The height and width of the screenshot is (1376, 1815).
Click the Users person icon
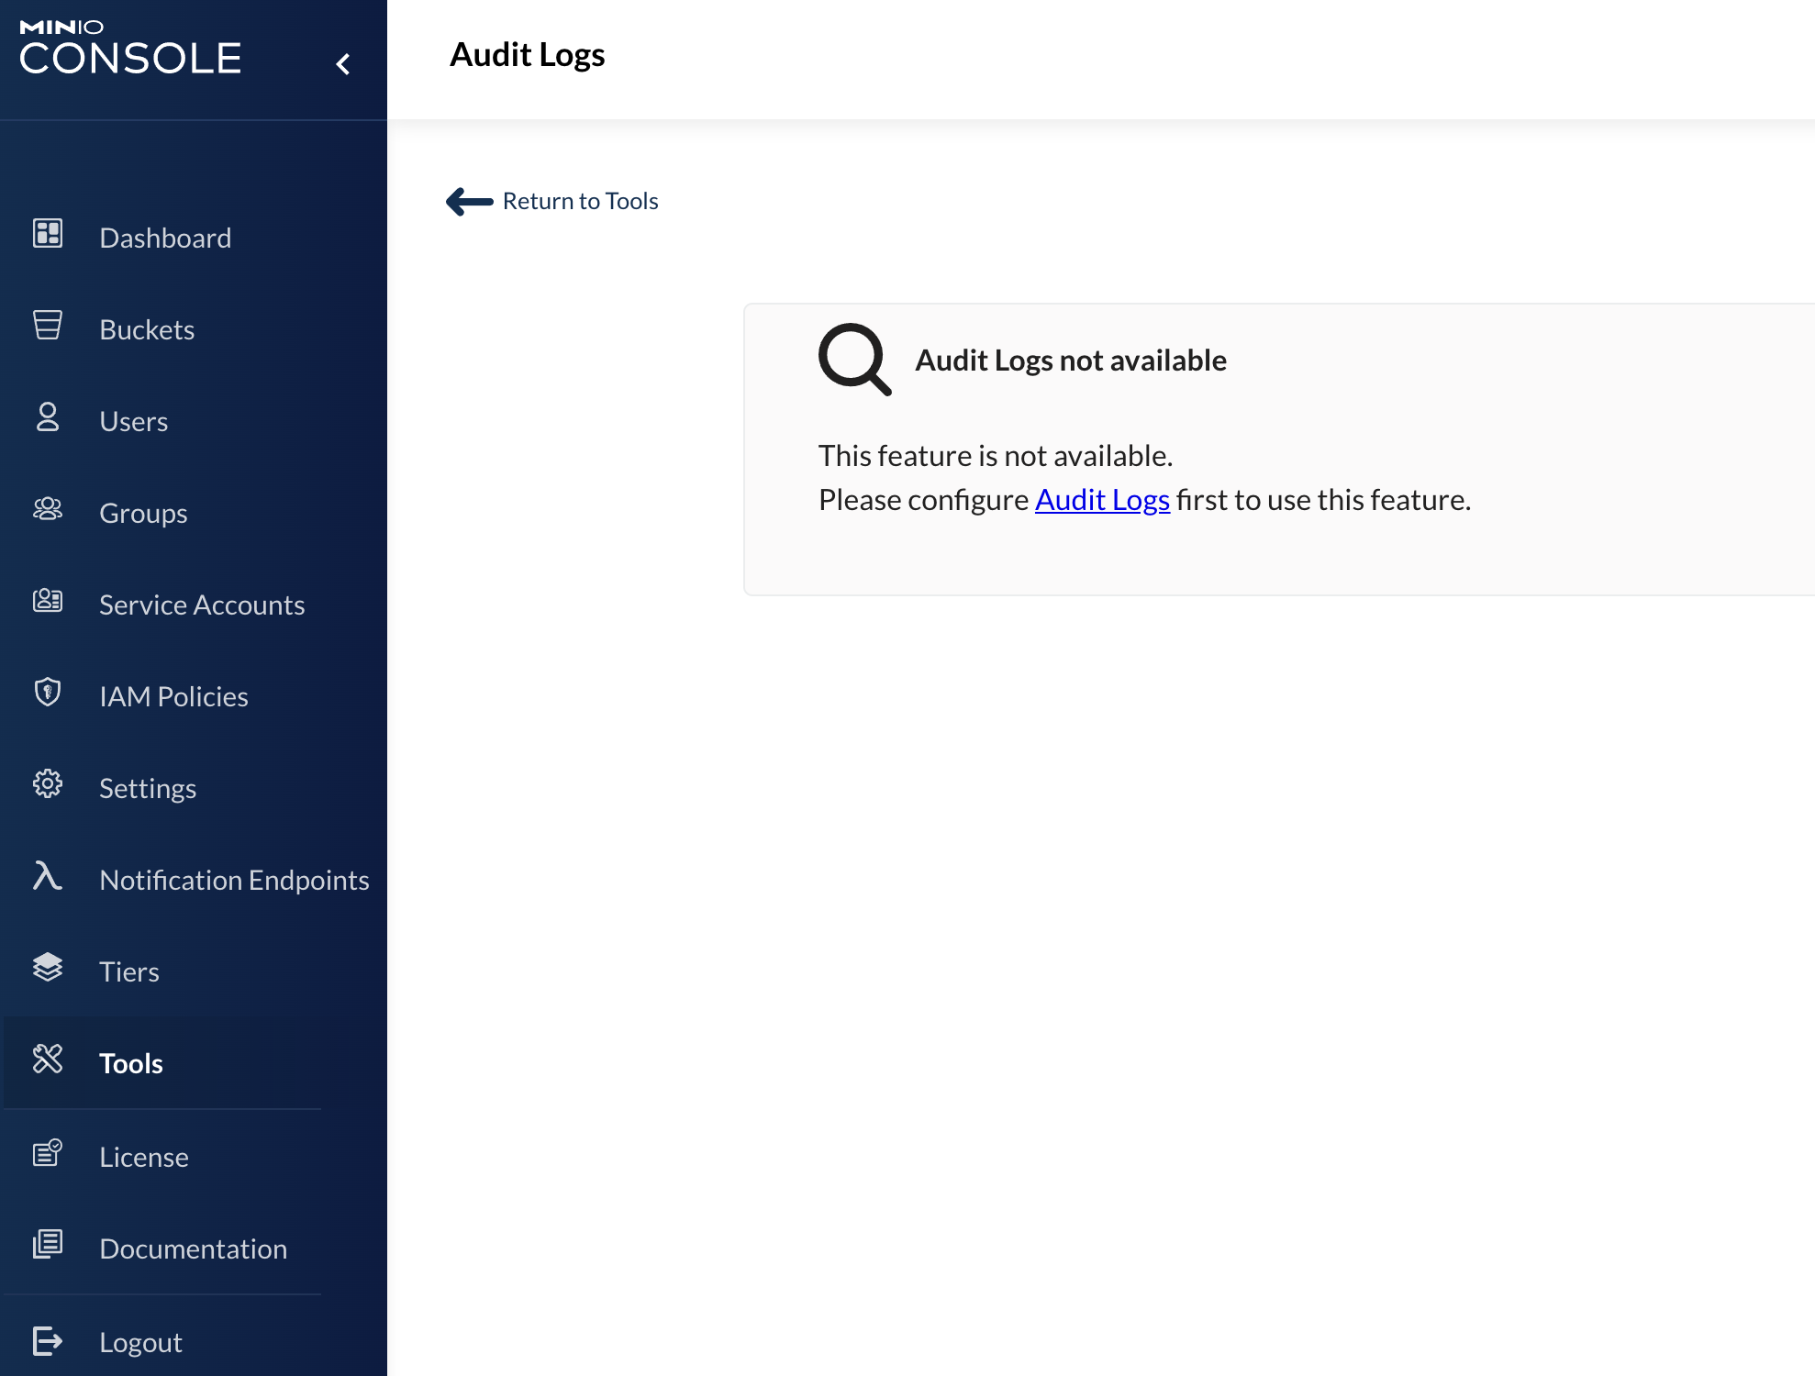[x=48, y=417]
